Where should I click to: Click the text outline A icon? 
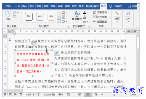pos(84,17)
